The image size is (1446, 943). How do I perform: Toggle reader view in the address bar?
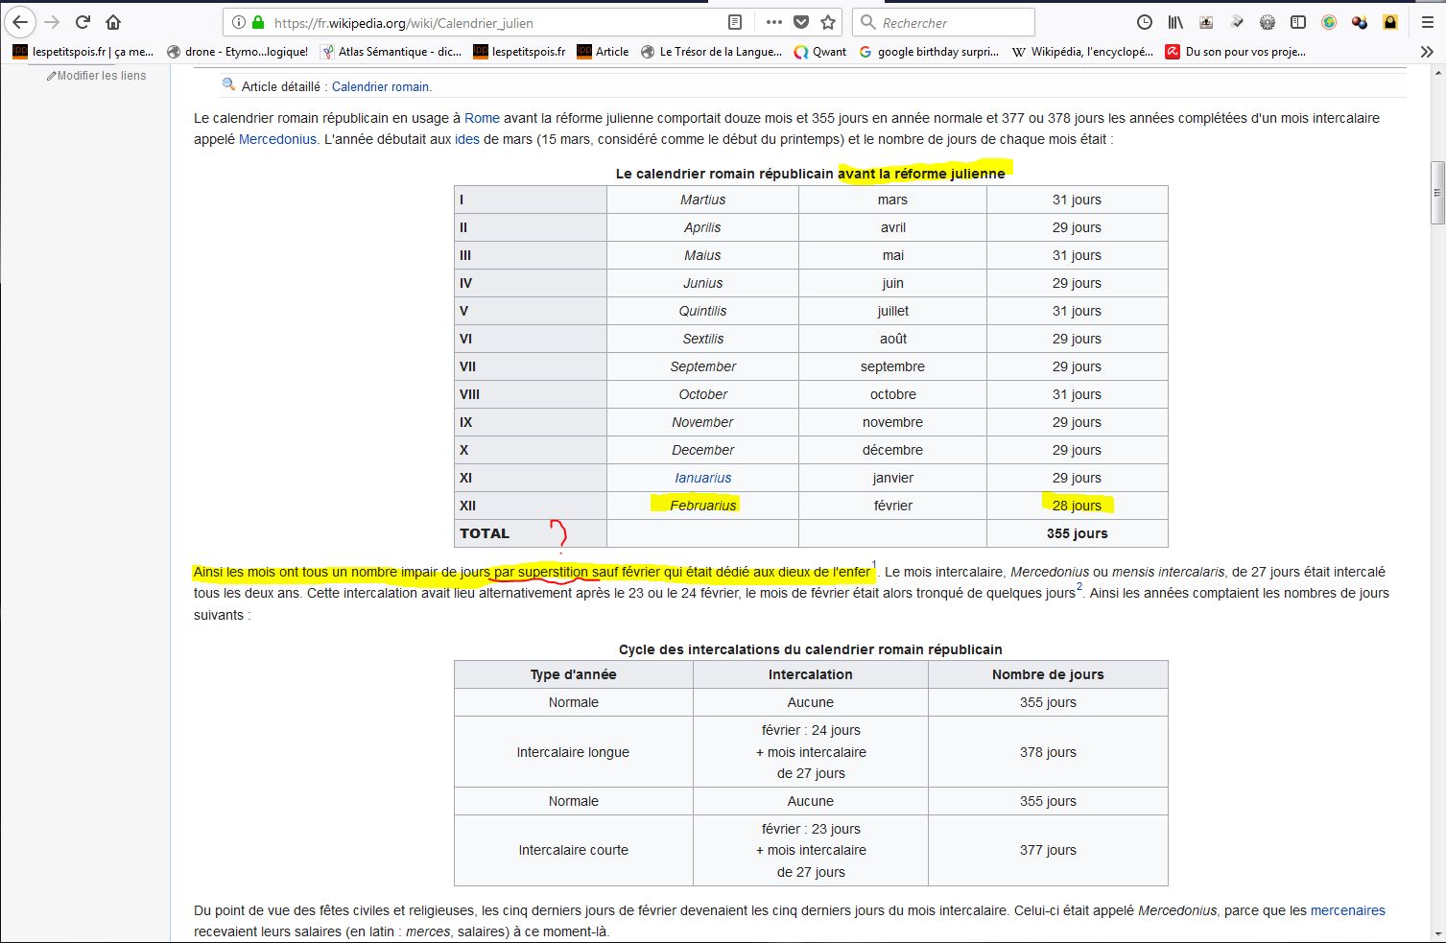735,22
